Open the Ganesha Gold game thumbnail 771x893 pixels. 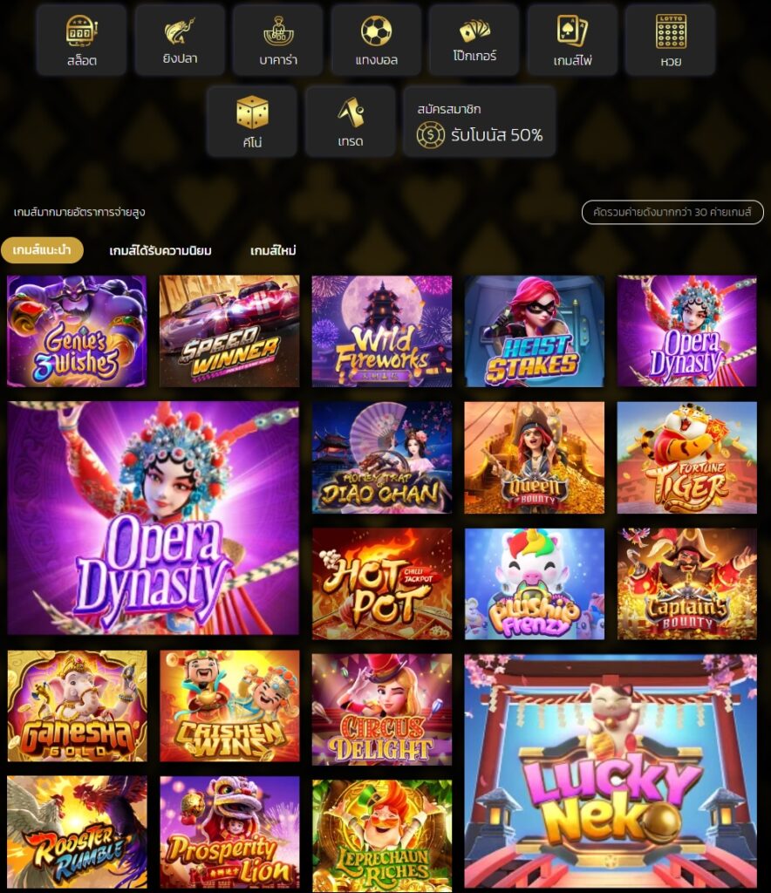[77, 706]
